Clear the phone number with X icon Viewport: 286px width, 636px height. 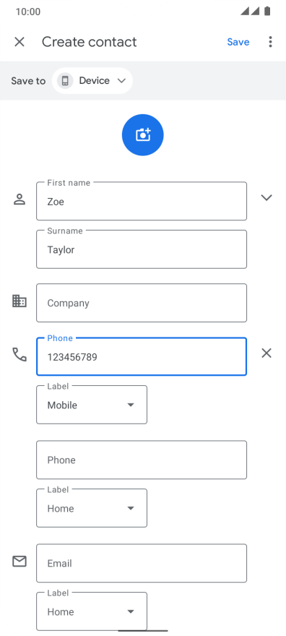[266, 353]
